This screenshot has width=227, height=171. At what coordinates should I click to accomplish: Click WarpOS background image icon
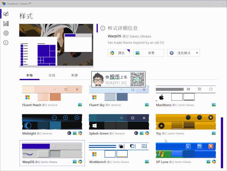click(75, 162)
